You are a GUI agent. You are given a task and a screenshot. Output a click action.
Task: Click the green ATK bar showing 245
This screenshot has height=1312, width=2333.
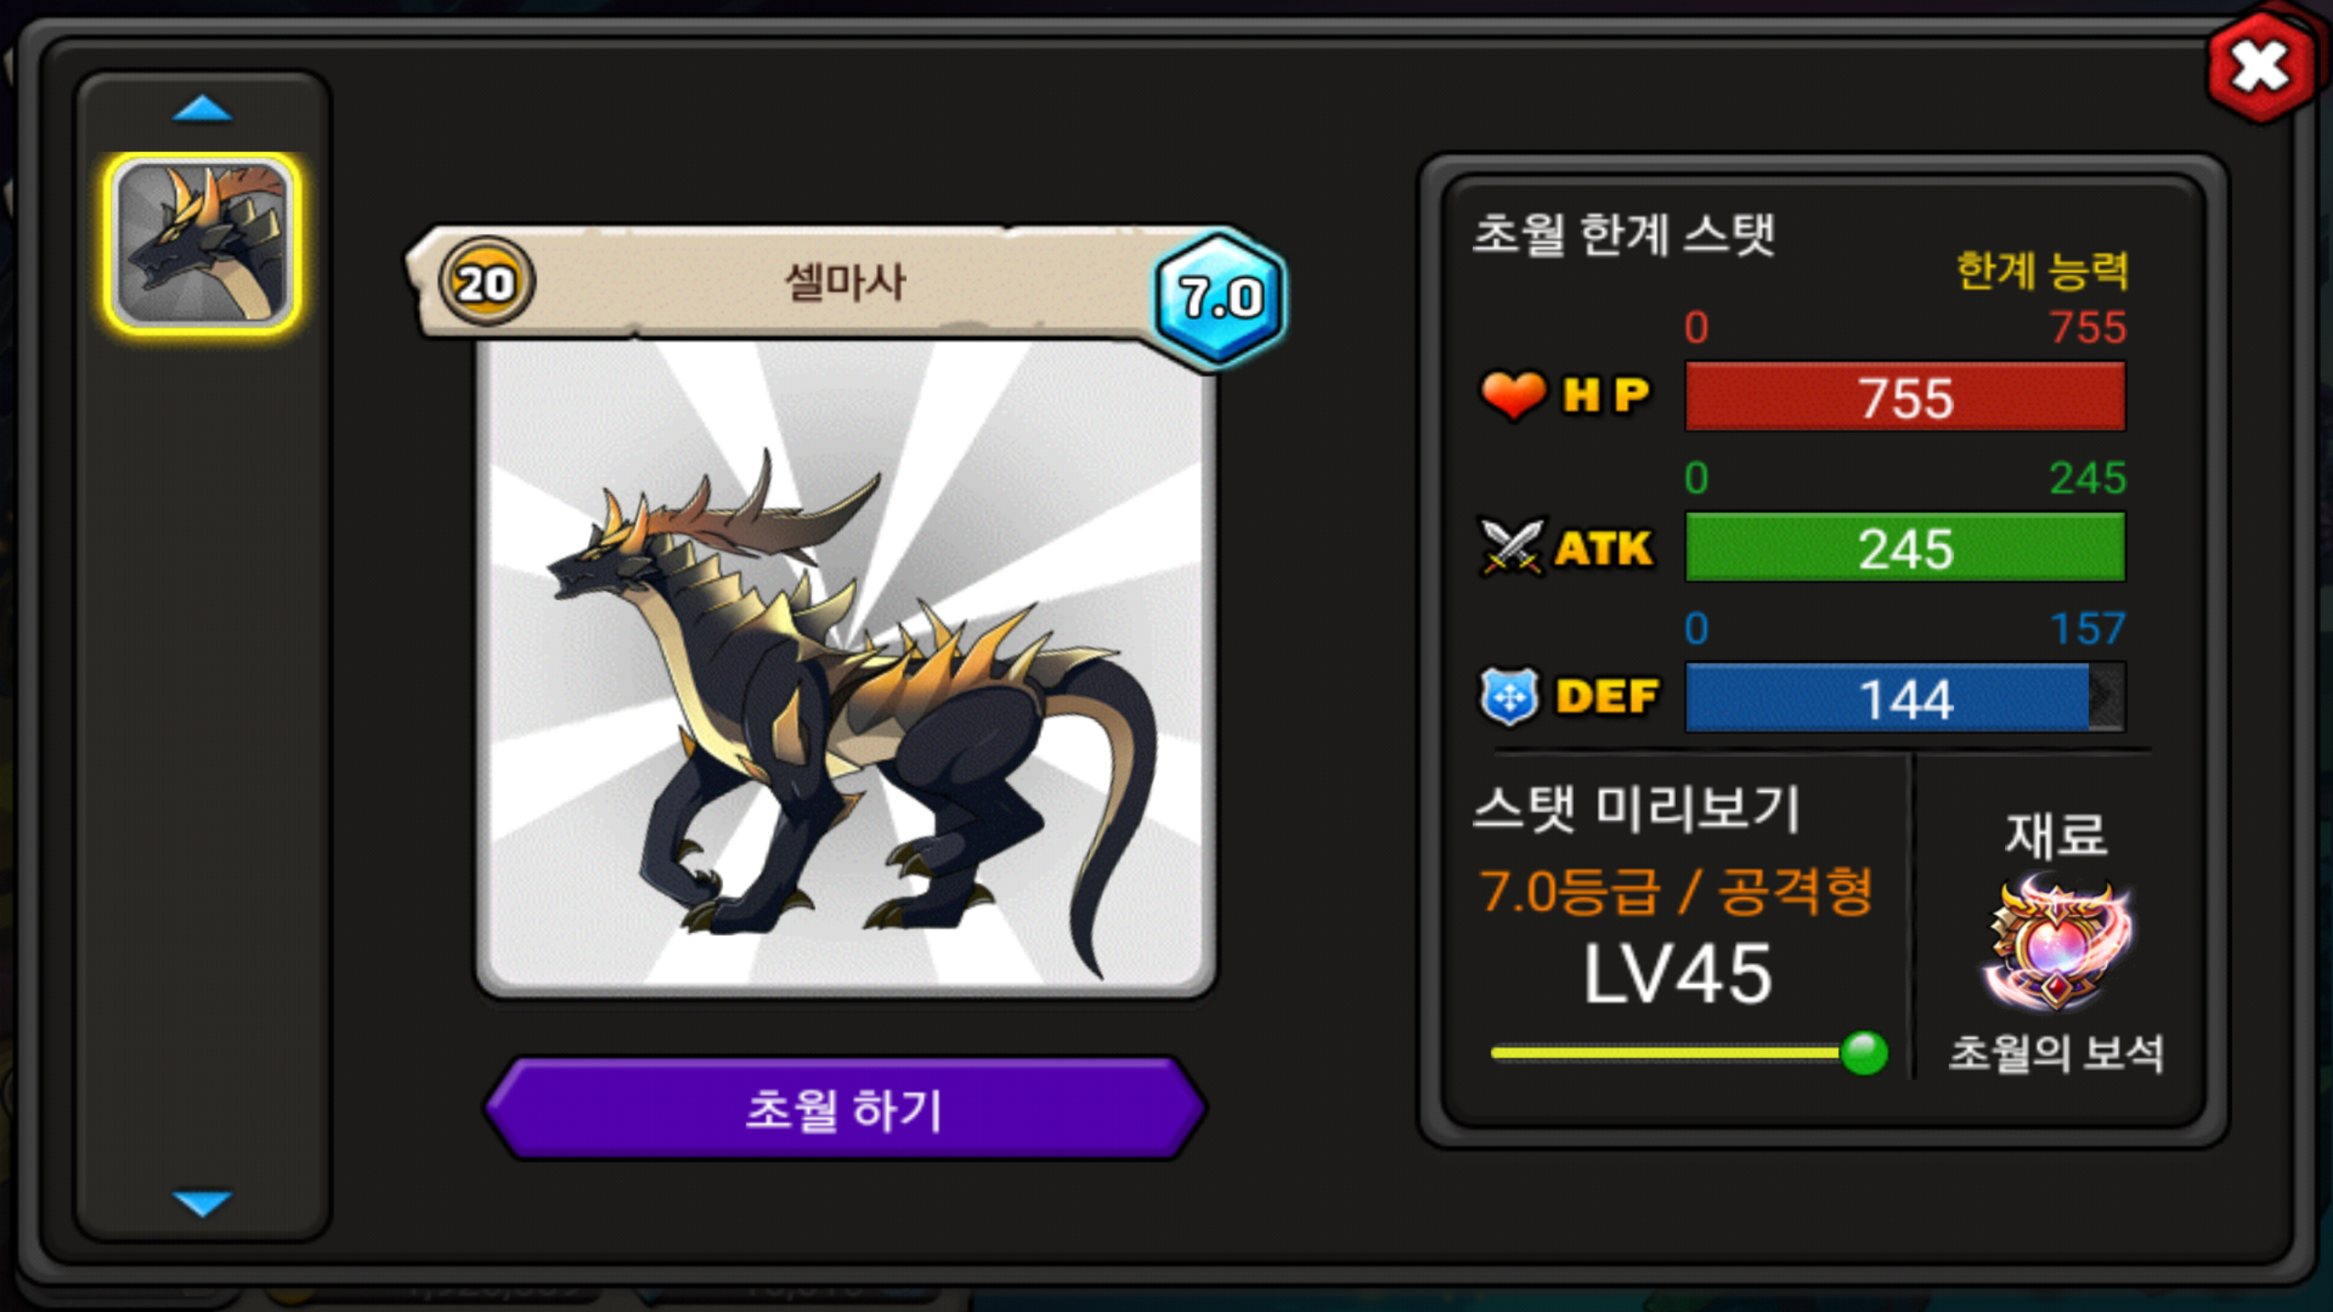tap(1906, 548)
